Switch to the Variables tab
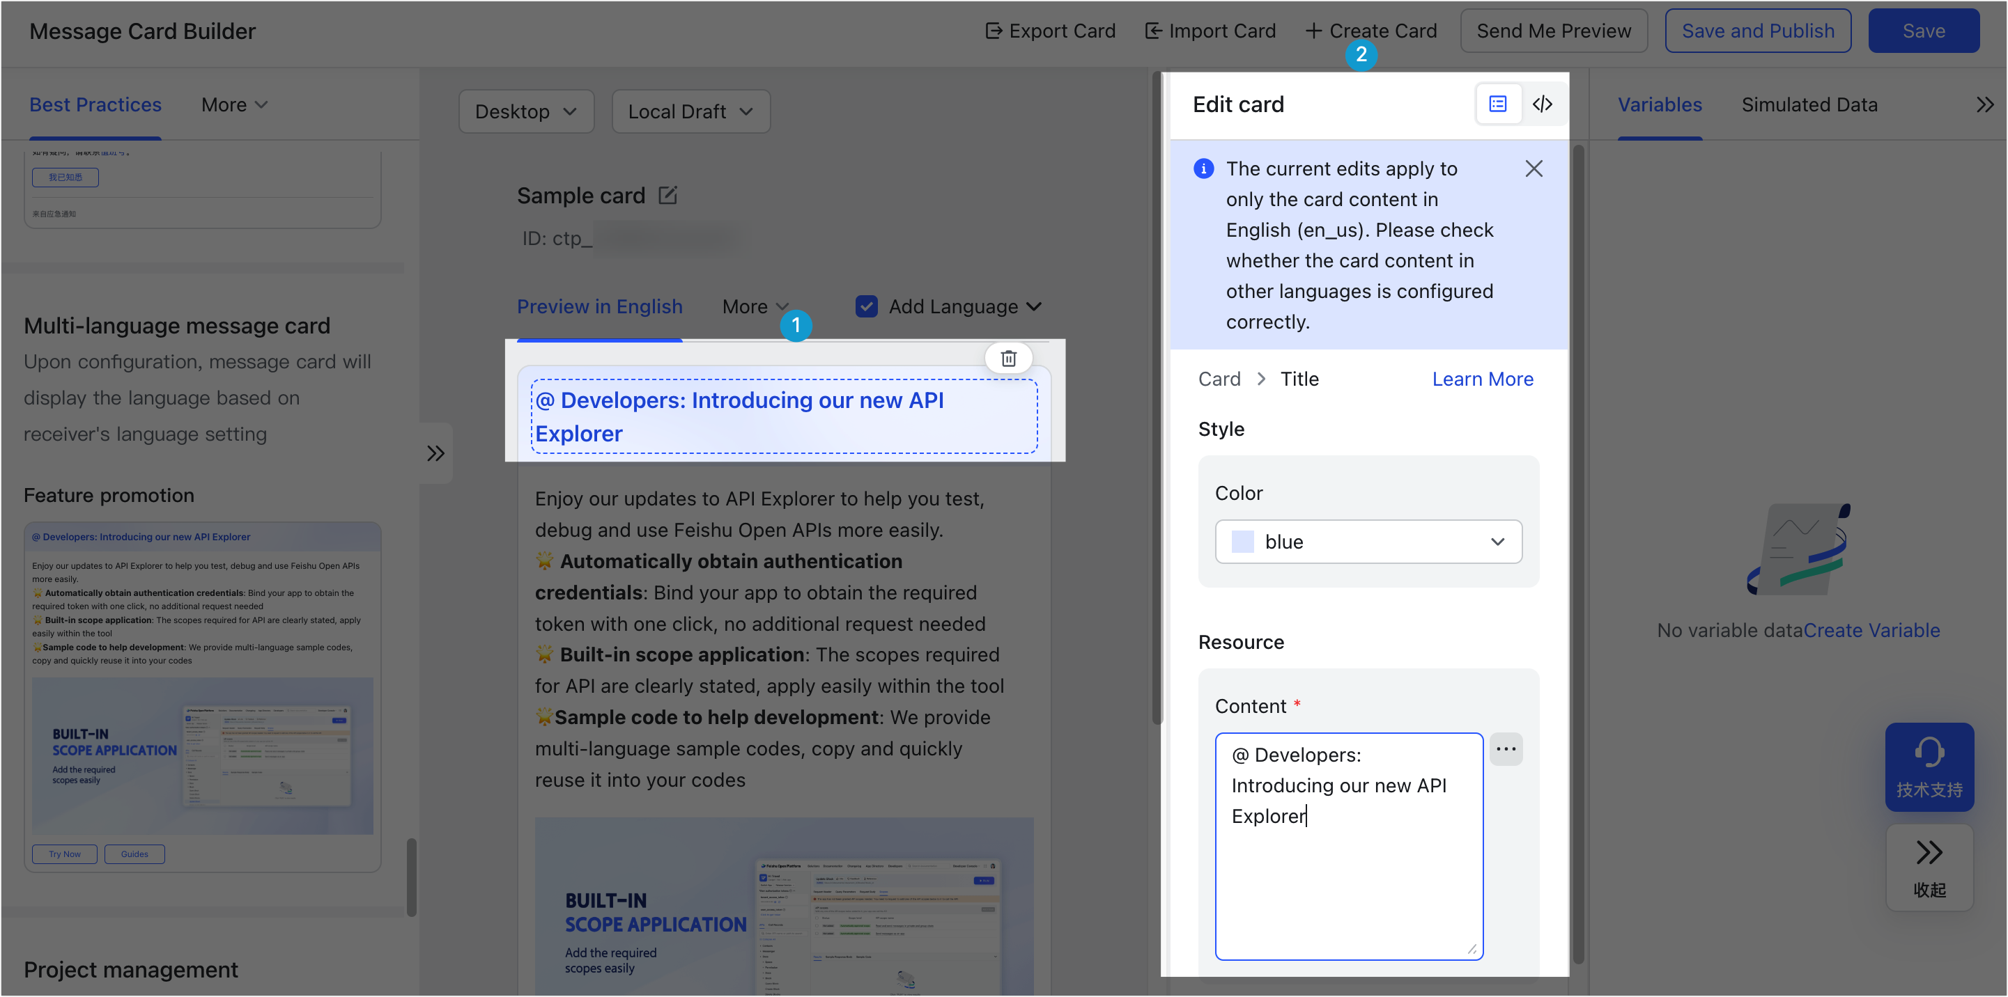This screenshot has width=2008, height=997. pyautogui.click(x=1660, y=104)
